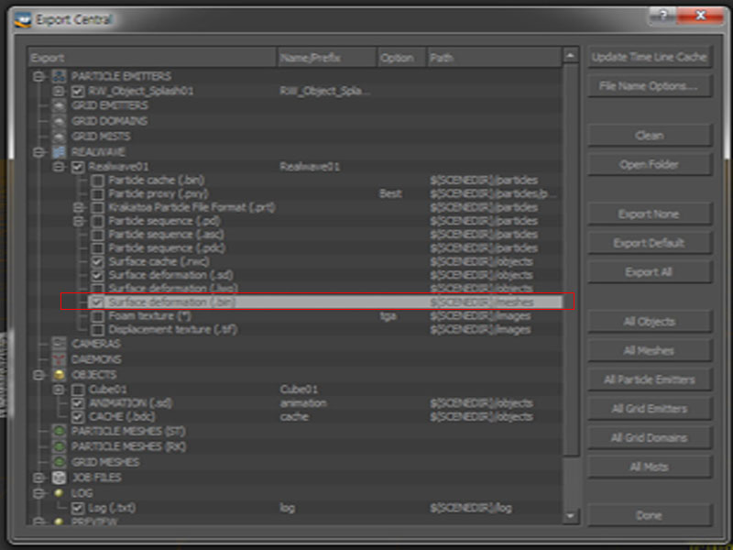Image resolution: width=733 pixels, height=550 pixels.
Task: Click the scrollbar down arrow
Action: pos(571,516)
